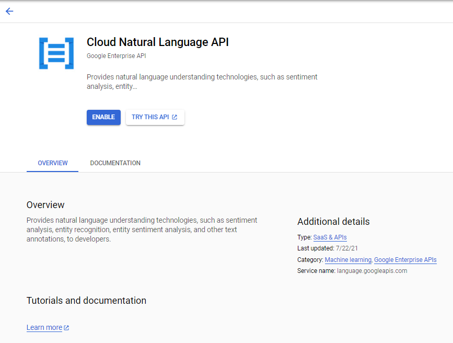Open the SaaS & APIs link
The image size is (453, 343).
tap(329, 237)
